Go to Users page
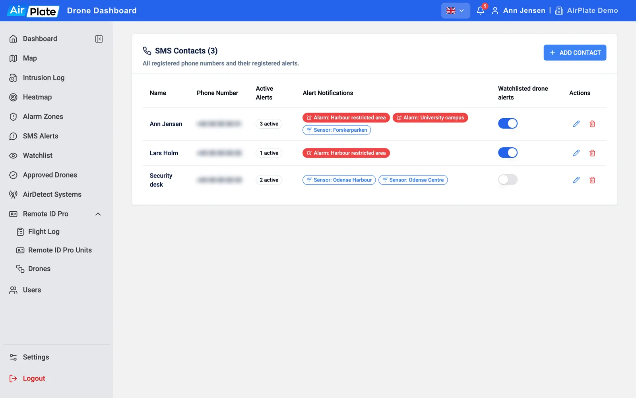636x398 pixels. tap(32, 290)
